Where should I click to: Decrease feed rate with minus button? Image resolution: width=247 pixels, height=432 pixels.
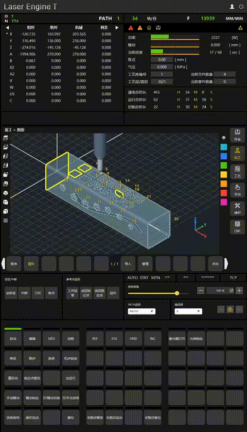[201, 290]
